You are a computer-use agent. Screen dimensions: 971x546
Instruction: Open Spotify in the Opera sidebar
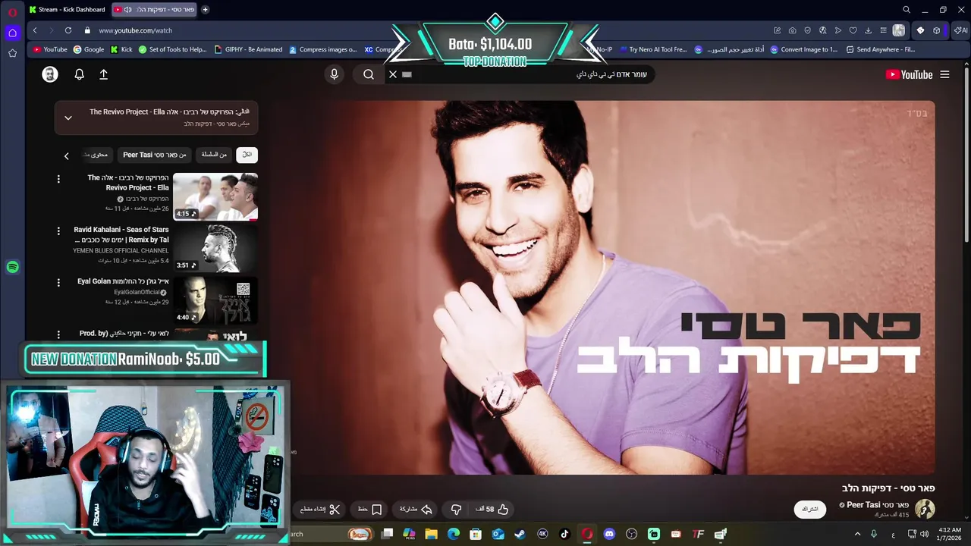pos(12,267)
